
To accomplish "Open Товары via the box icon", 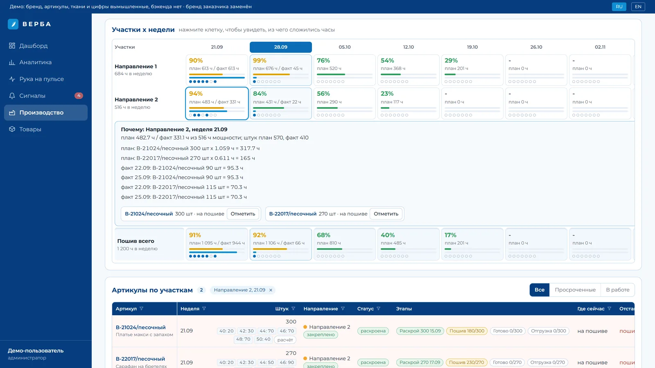I will pos(12,129).
